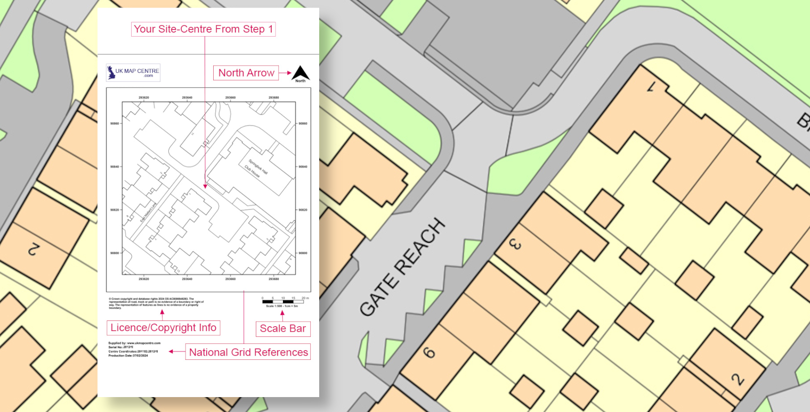Click the site-centre arrow tip on plan

[x=205, y=187]
